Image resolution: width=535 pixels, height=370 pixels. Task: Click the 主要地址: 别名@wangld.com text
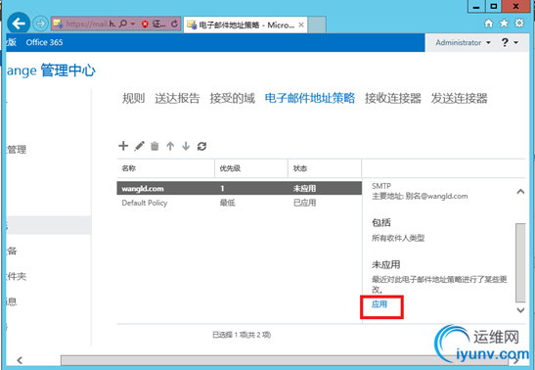pyautogui.click(x=420, y=197)
